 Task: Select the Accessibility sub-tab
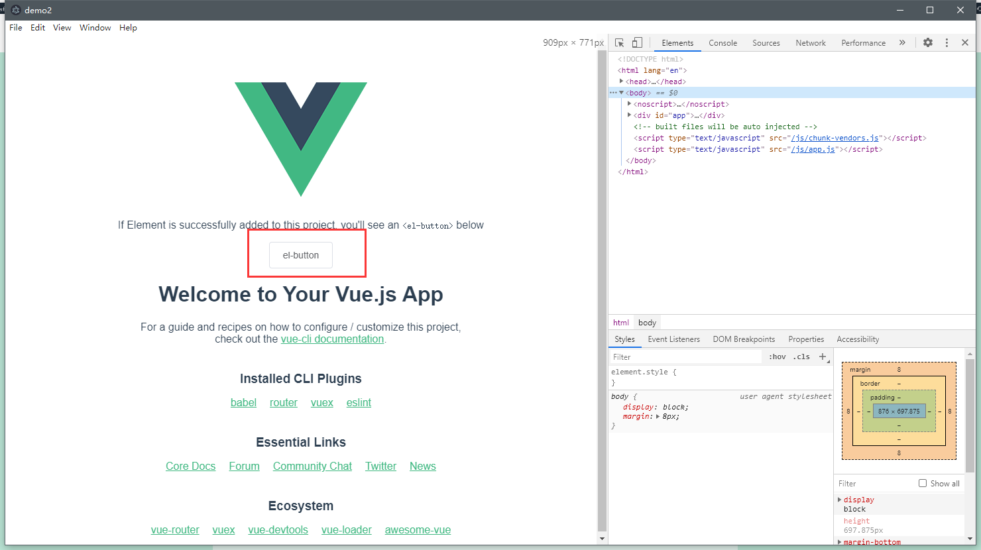pos(858,339)
